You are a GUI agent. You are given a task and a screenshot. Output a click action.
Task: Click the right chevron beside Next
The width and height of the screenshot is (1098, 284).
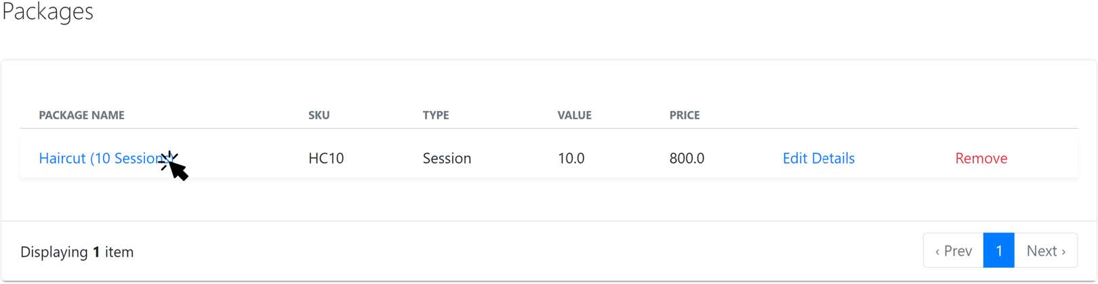(x=1063, y=252)
